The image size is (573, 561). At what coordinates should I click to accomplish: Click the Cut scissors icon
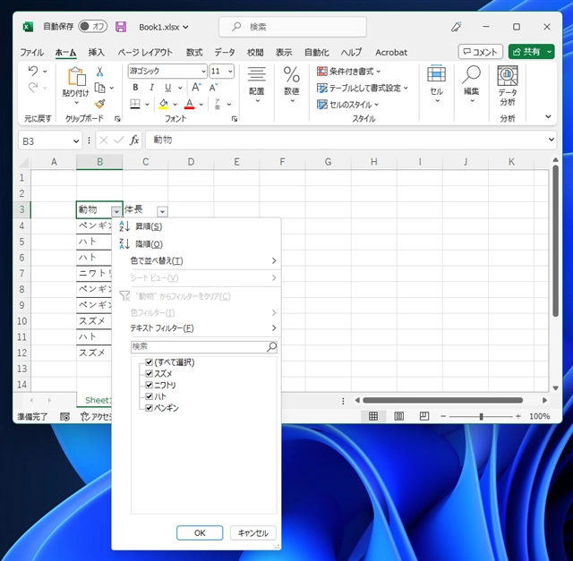(x=99, y=72)
